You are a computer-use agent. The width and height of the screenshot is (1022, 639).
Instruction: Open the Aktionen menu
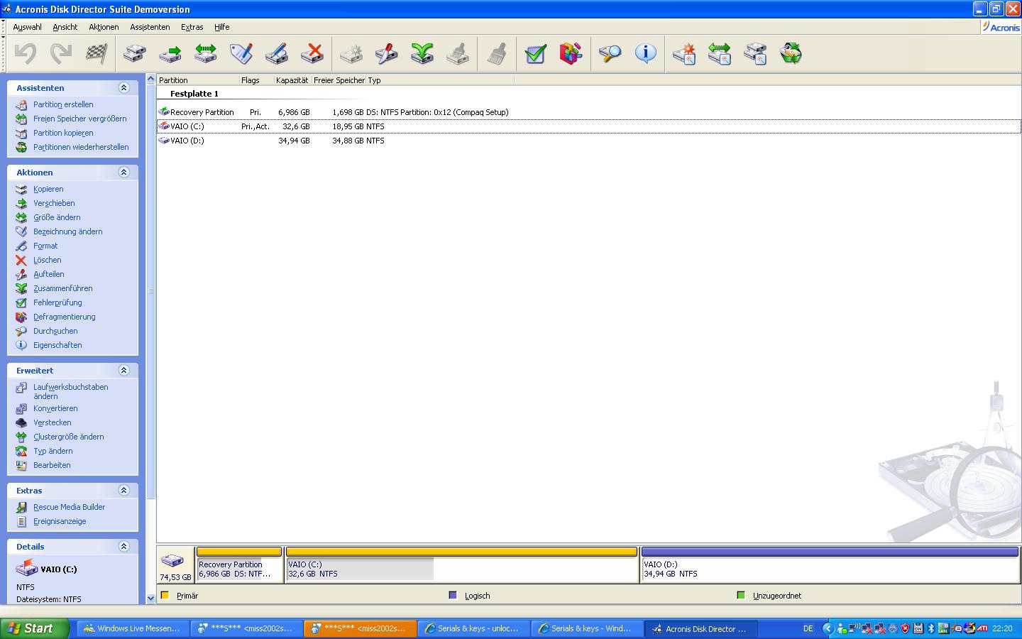[x=104, y=27]
